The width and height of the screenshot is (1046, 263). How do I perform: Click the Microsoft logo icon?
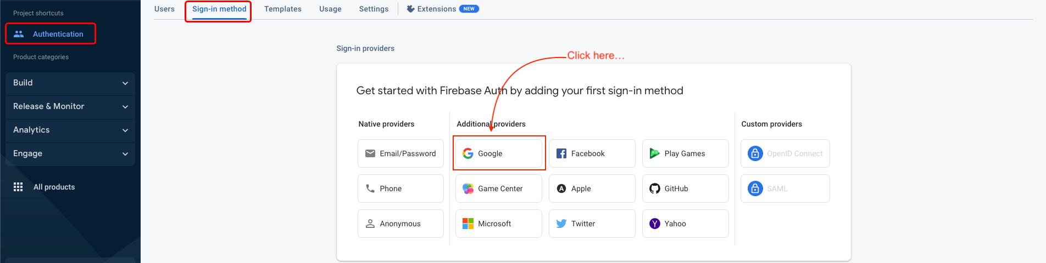[x=468, y=224]
